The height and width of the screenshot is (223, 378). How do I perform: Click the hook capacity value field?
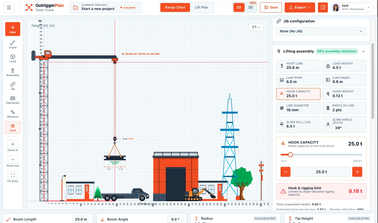pyautogui.click(x=321, y=172)
